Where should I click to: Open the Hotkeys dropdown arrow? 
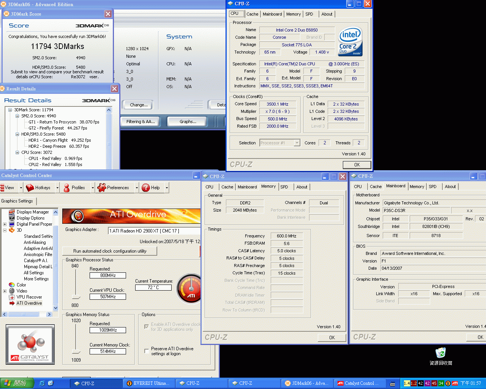(x=57, y=188)
